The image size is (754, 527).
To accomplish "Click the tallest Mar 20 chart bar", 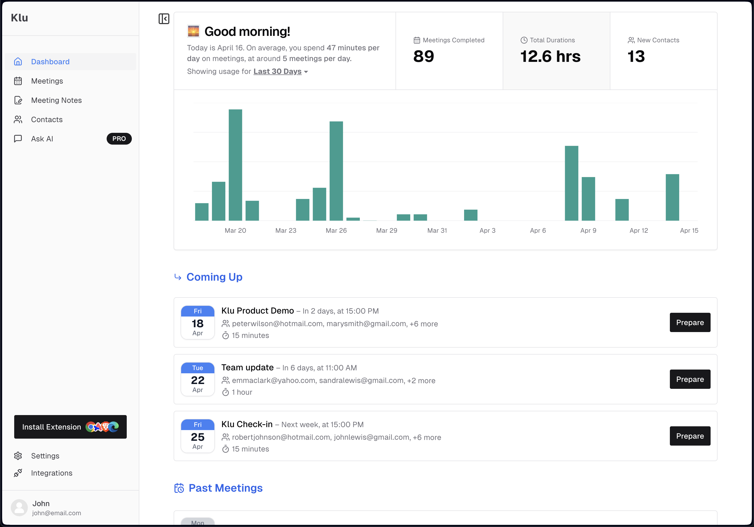I will 236,165.
